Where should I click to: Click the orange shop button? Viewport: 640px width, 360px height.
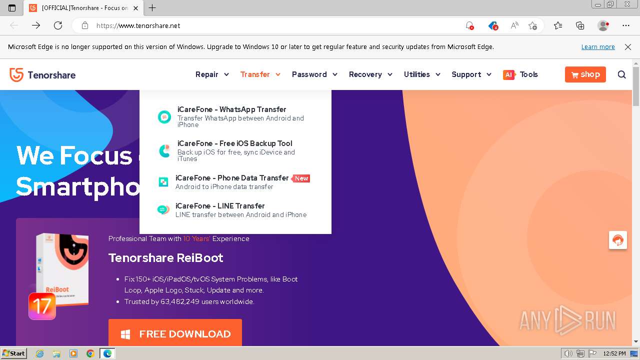click(585, 74)
